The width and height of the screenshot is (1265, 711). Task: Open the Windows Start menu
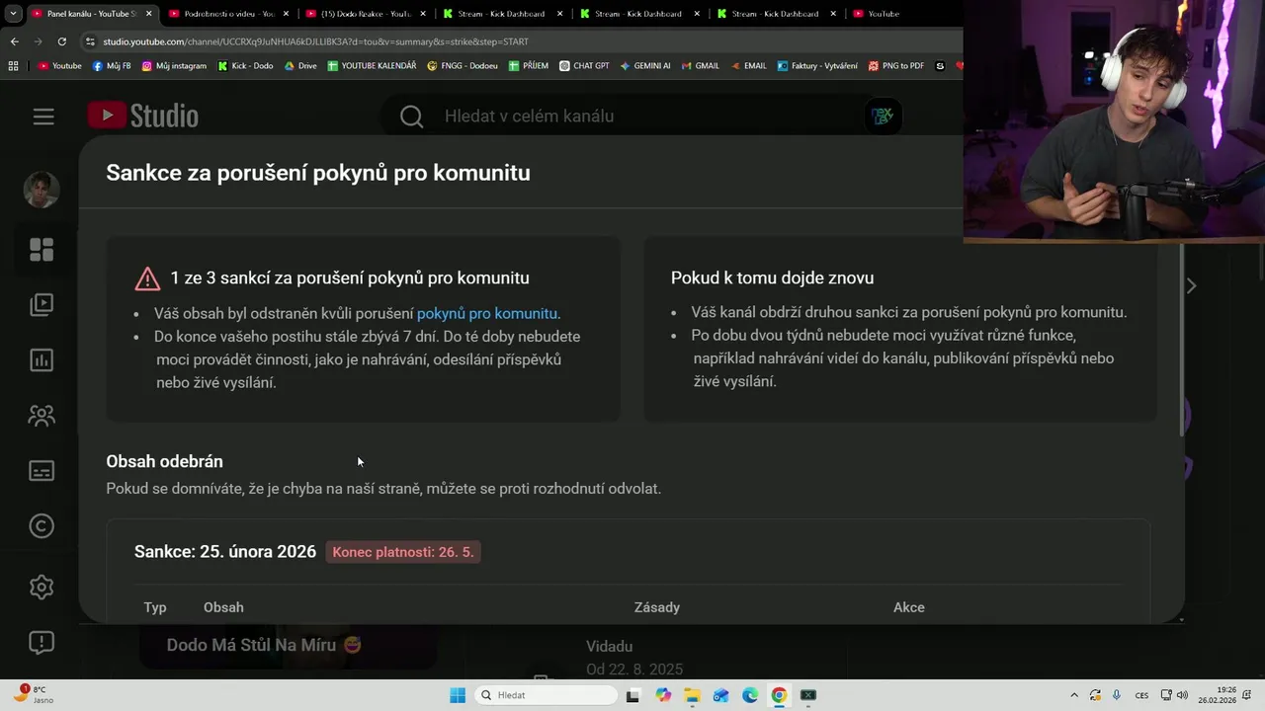click(x=457, y=695)
